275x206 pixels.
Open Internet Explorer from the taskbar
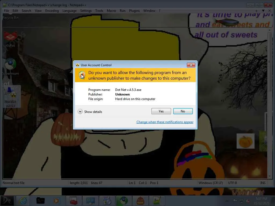(23, 201)
